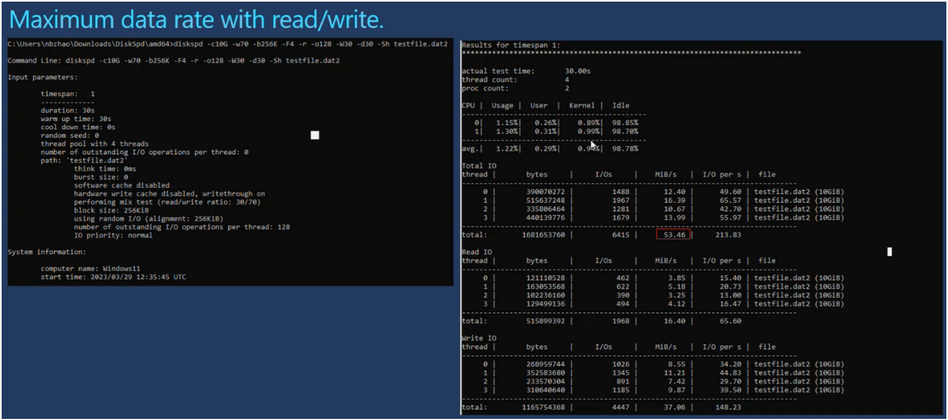Click Read IO I/O per s '16.47'
The width and height of the screenshot is (948, 420).
point(730,304)
